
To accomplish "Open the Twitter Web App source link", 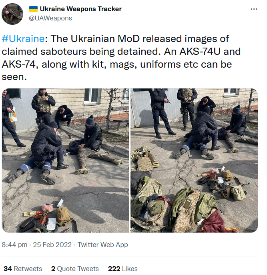I will 103,245.
